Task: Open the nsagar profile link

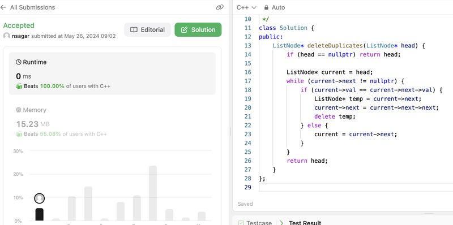Action: (x=20, y=36)
